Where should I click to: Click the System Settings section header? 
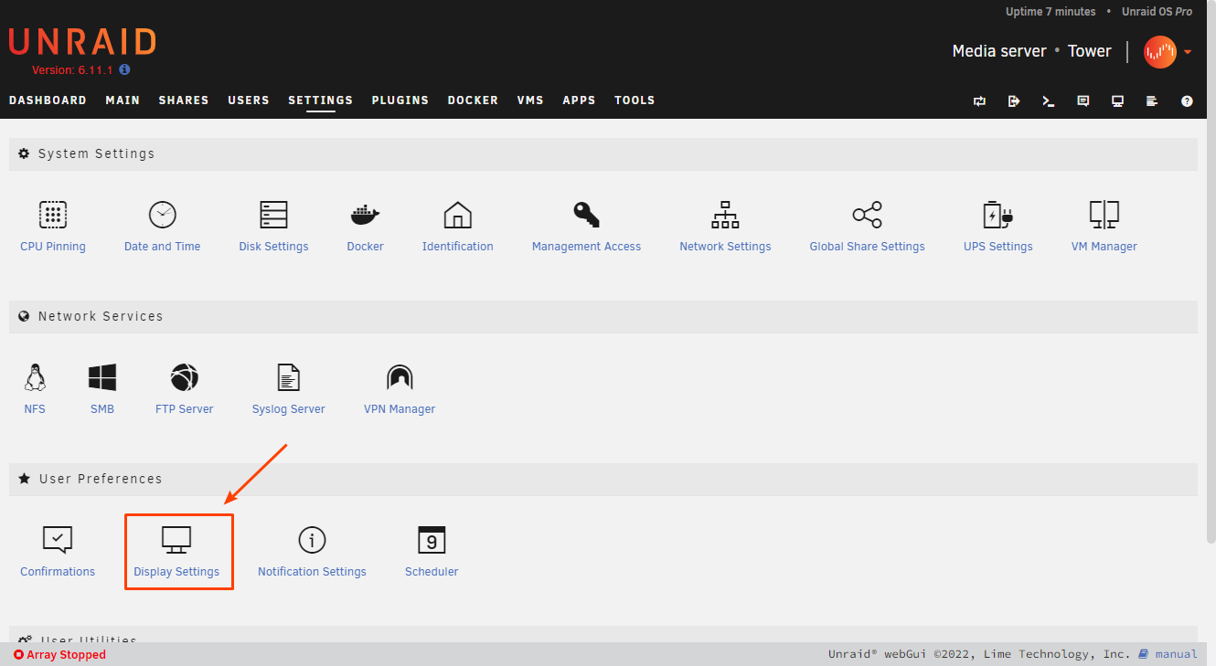(603, 154)
